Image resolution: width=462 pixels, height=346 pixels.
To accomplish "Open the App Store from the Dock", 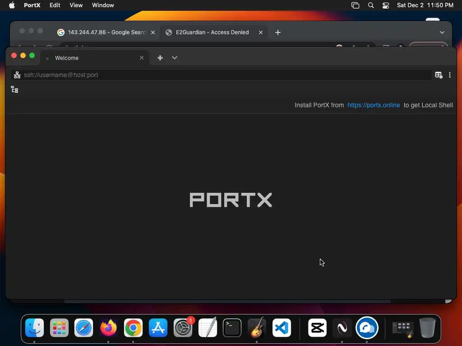I will (x=158, y=328).
